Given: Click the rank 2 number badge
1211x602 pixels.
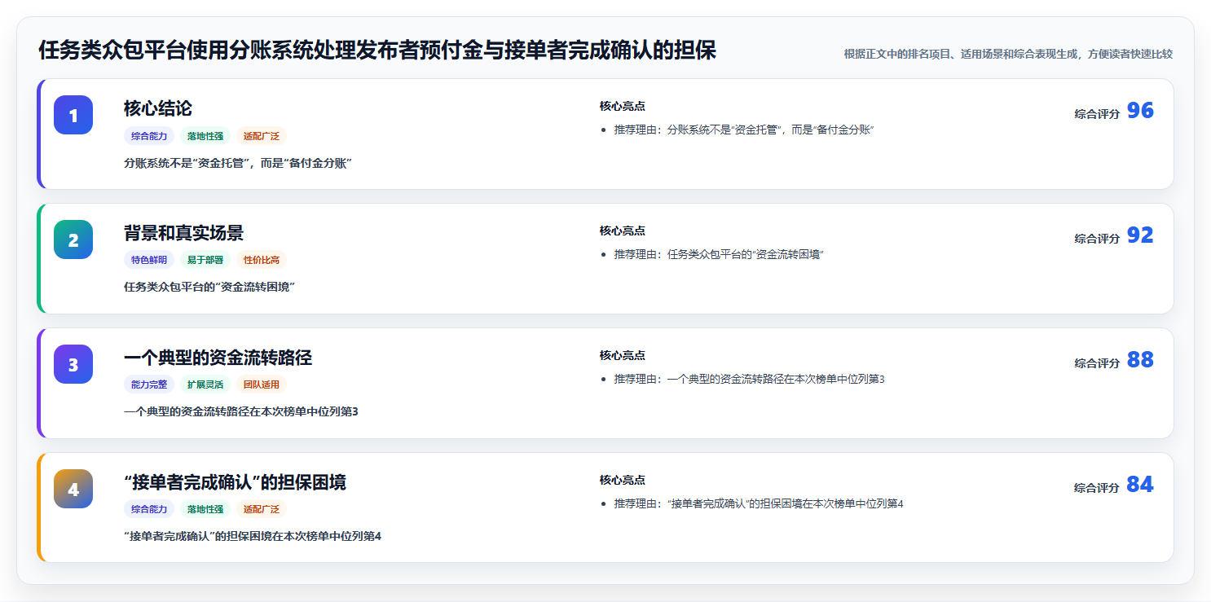Looking at the screenshot, I should [x=73, y=239].
